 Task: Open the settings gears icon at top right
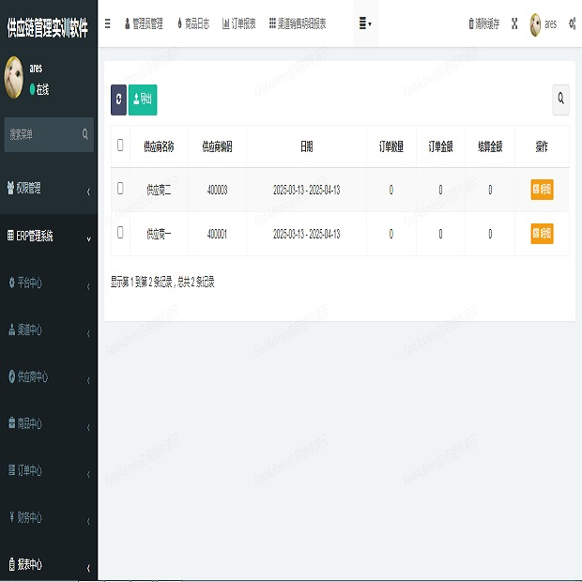click(572, 23)
